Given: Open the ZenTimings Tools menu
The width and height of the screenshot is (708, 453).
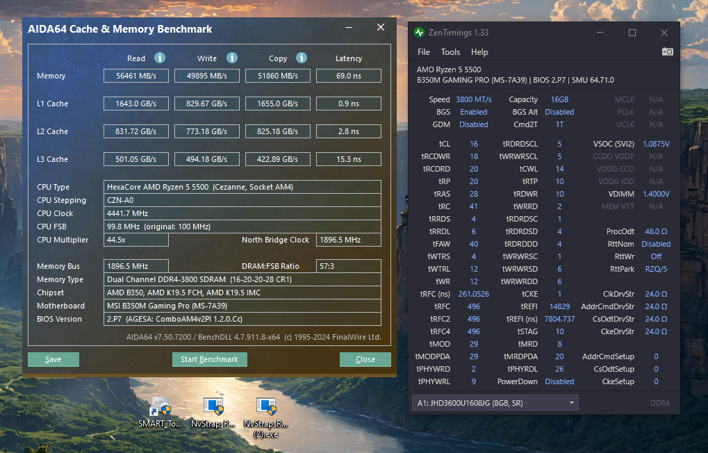Looking at the screenshot, I should pyautogui.click(x=450, y=52).
